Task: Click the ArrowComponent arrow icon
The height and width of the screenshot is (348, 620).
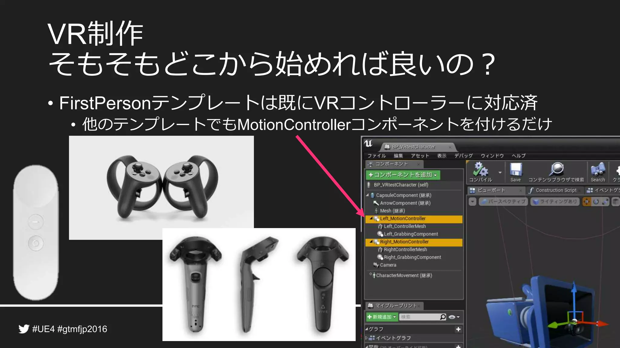Action: pyautogui.click(x=376, y=203)
